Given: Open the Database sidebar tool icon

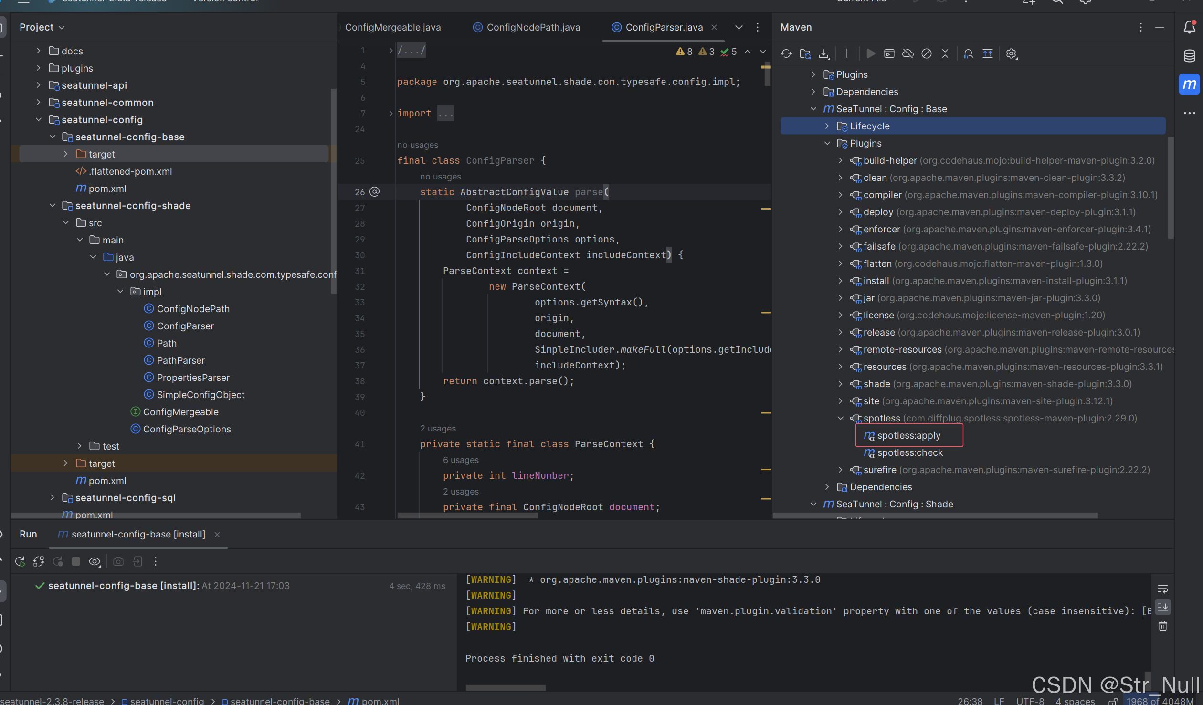Looking at the screenshot, I should 1189,56.
